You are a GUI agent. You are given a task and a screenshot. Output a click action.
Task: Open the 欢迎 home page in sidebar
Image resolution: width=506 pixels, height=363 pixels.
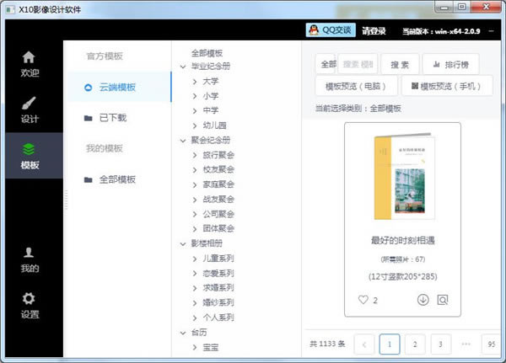[x=30, y=64]
